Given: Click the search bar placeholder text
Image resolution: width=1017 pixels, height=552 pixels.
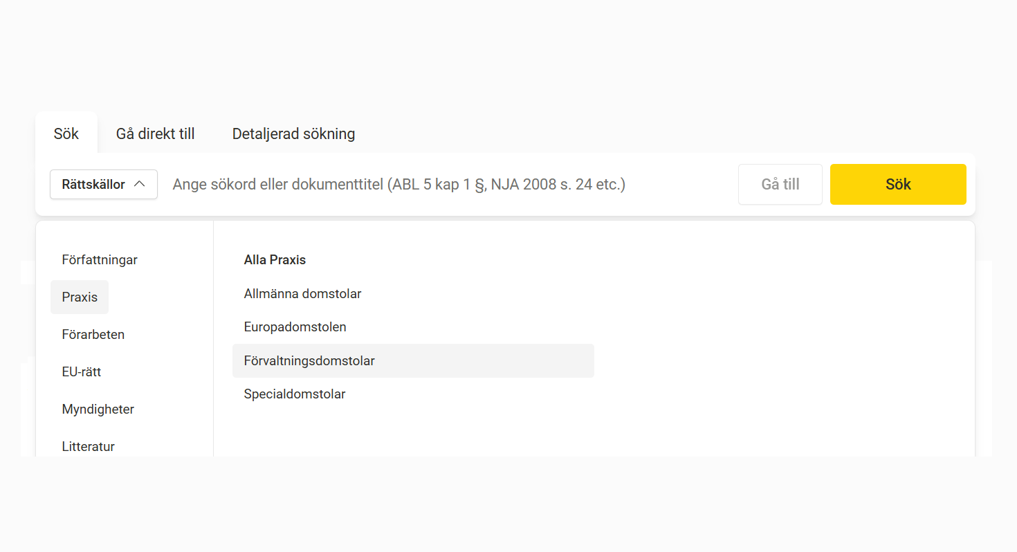Looking at the screenshot, I should click(398, 185).
